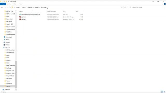Click Properties icon in quick access toolbar
This screenshot has width=166, height=93.
tap(4, 2)
